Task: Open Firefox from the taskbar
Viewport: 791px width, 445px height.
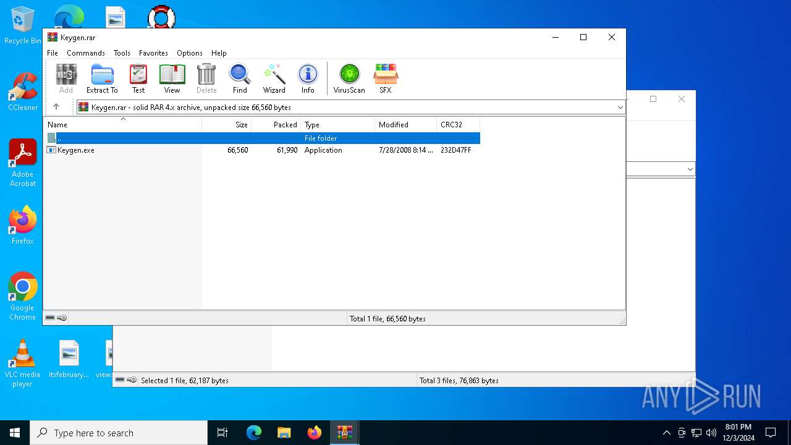Action: click(315, 433)
